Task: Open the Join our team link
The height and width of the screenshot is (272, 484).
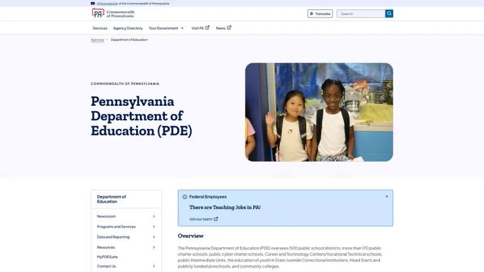Action: [200, 219]
